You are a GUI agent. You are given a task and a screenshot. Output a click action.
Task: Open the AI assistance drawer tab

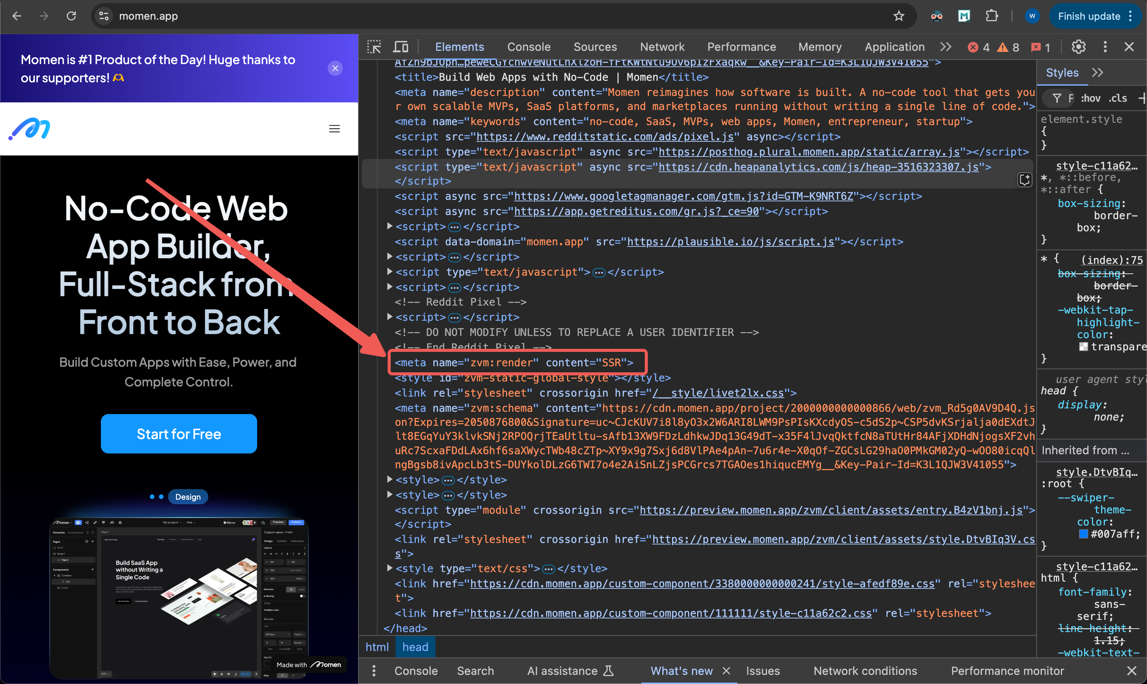pos(570,671)
